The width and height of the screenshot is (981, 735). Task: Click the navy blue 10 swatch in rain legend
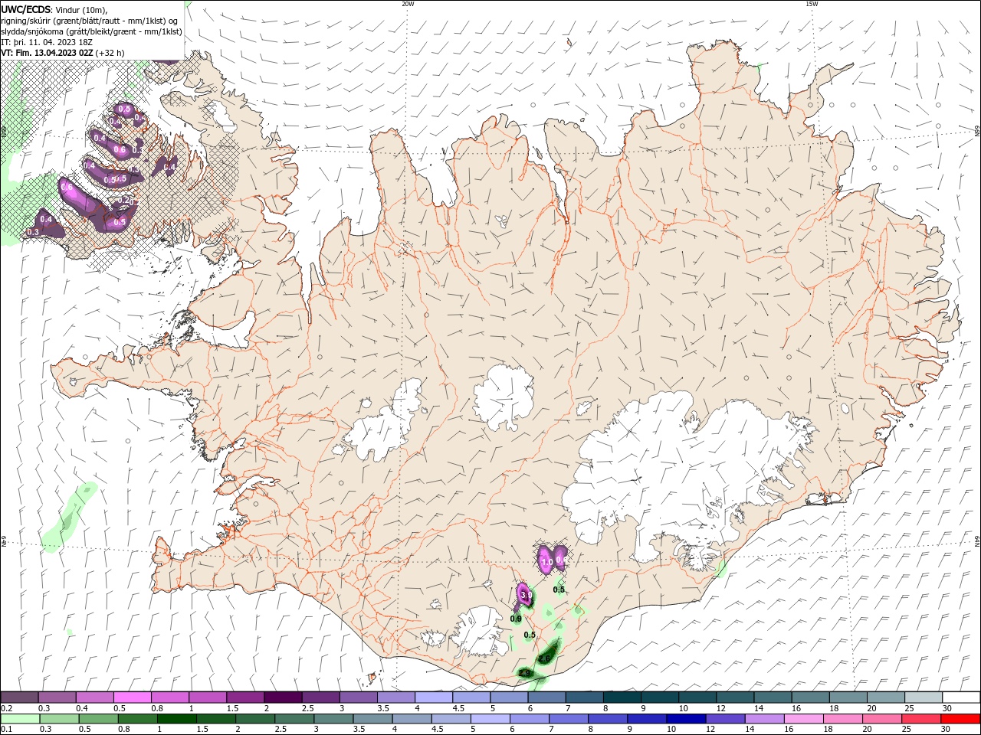coord(684,719)
